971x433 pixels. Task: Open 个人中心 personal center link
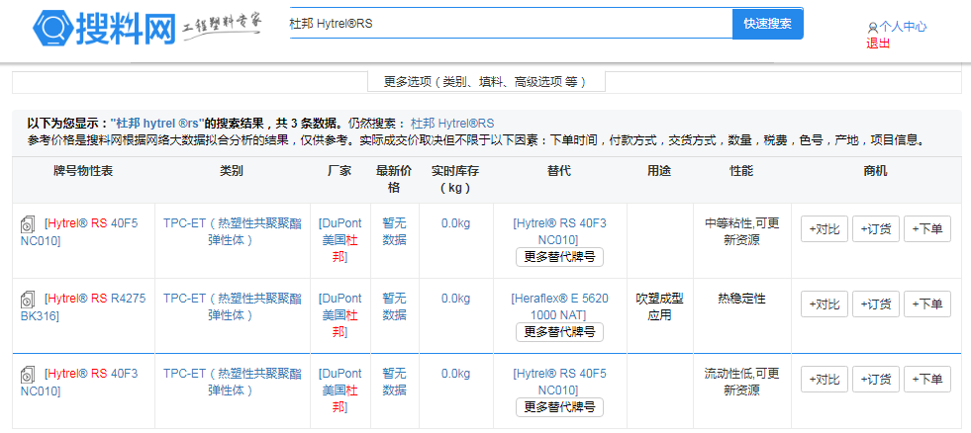pos(902,28)
